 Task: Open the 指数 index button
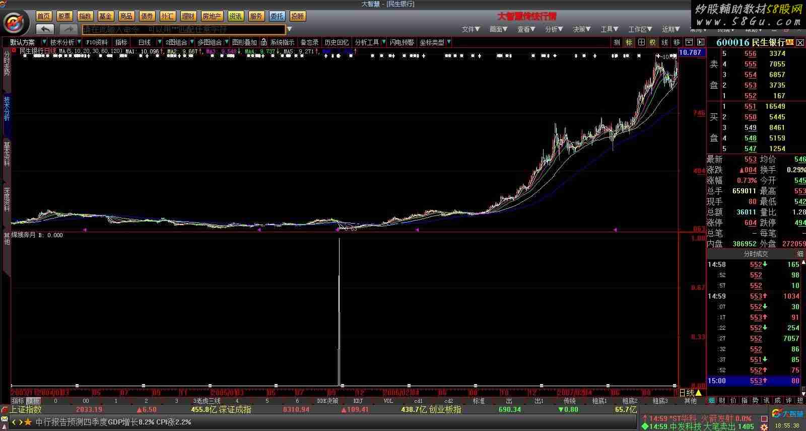[x=85, y=17]
